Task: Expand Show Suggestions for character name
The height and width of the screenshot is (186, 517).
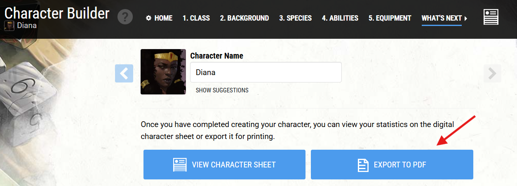Action: [x=222, y=90]
